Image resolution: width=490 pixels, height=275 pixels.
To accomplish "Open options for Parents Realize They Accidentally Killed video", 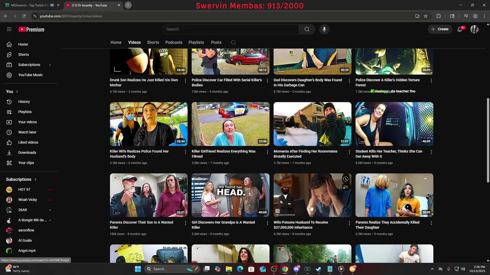I will tap(431, 223).
